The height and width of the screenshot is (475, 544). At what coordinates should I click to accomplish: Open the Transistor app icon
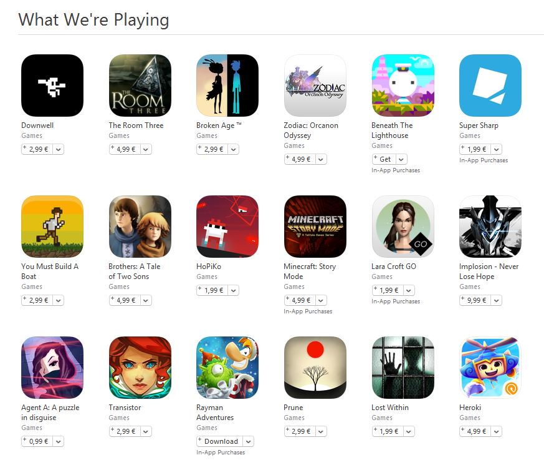coord(140,368)
